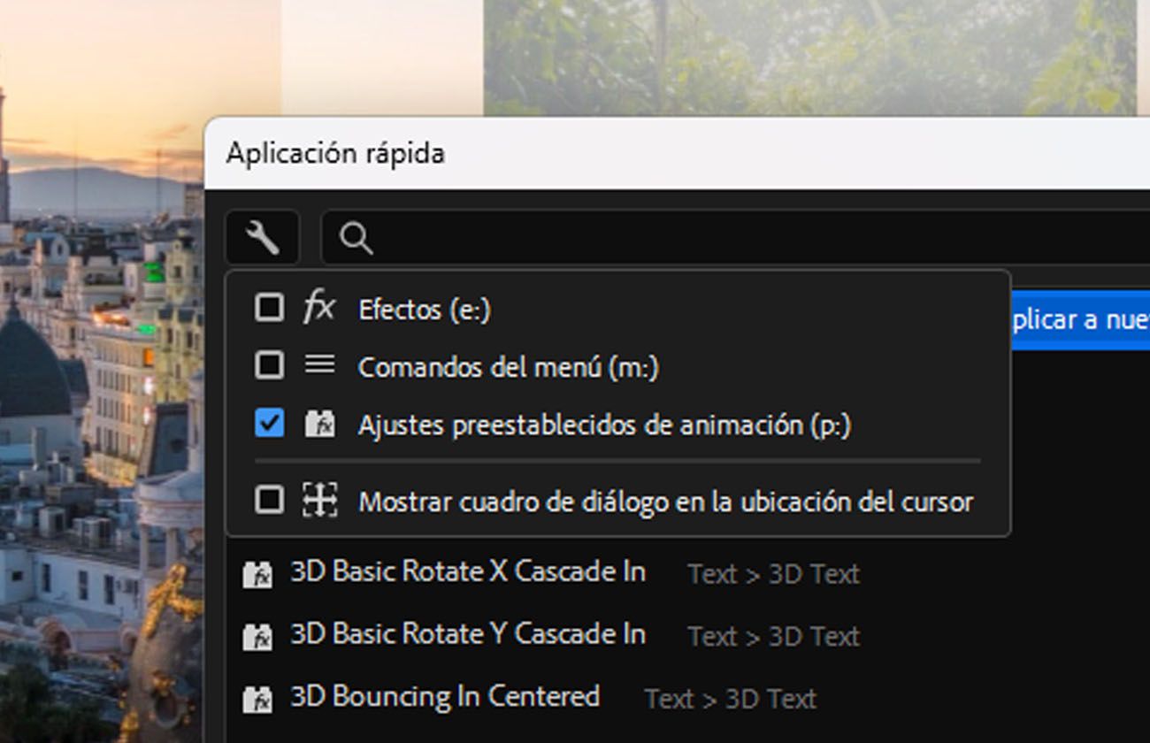Select 3D Bouncing In Centered preset
This screenshot has height=743, width=1150.
tap(444, 697)
